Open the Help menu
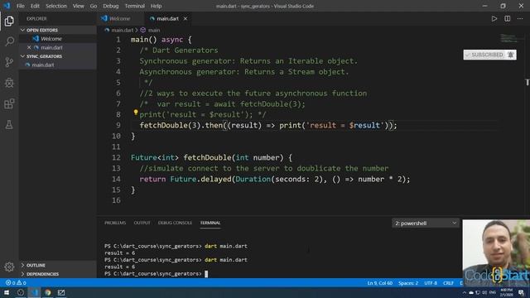The image size is (530, 298). [x=156, y=6]
